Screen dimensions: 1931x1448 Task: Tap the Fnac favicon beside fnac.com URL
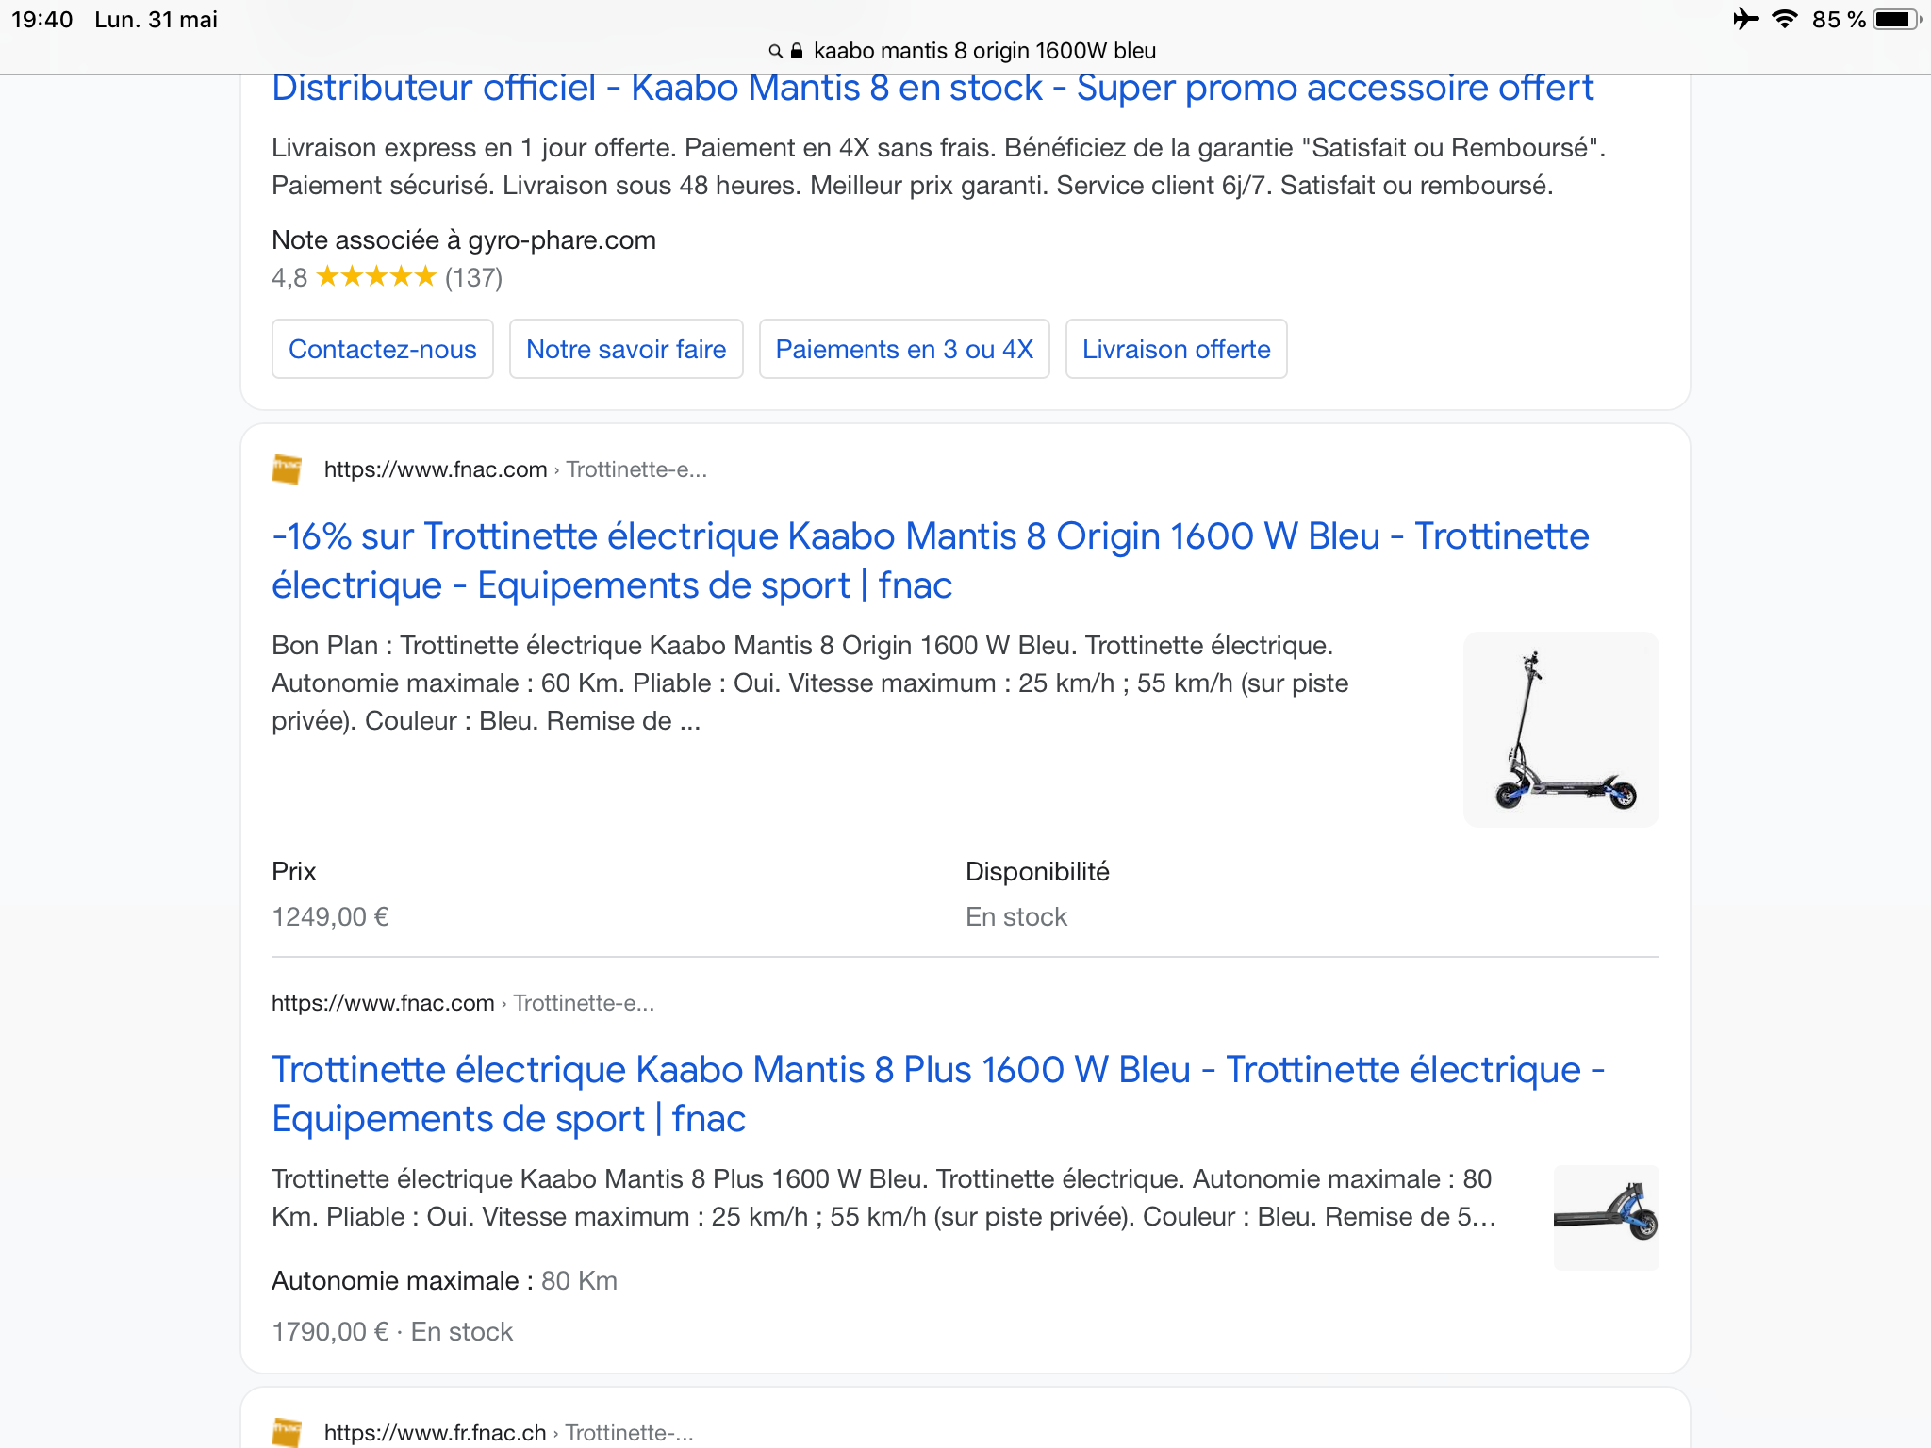[287, 469]
